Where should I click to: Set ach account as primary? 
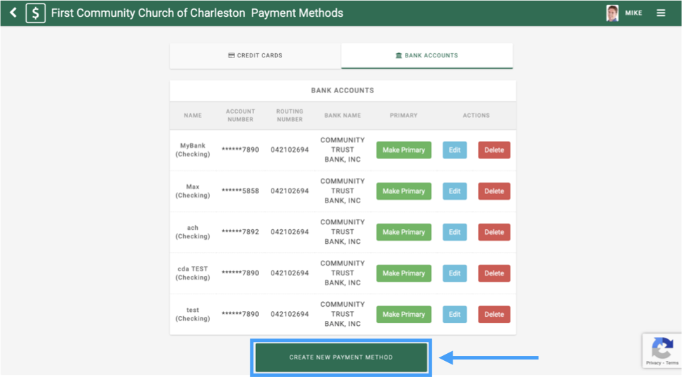click(x=403, y=232)
